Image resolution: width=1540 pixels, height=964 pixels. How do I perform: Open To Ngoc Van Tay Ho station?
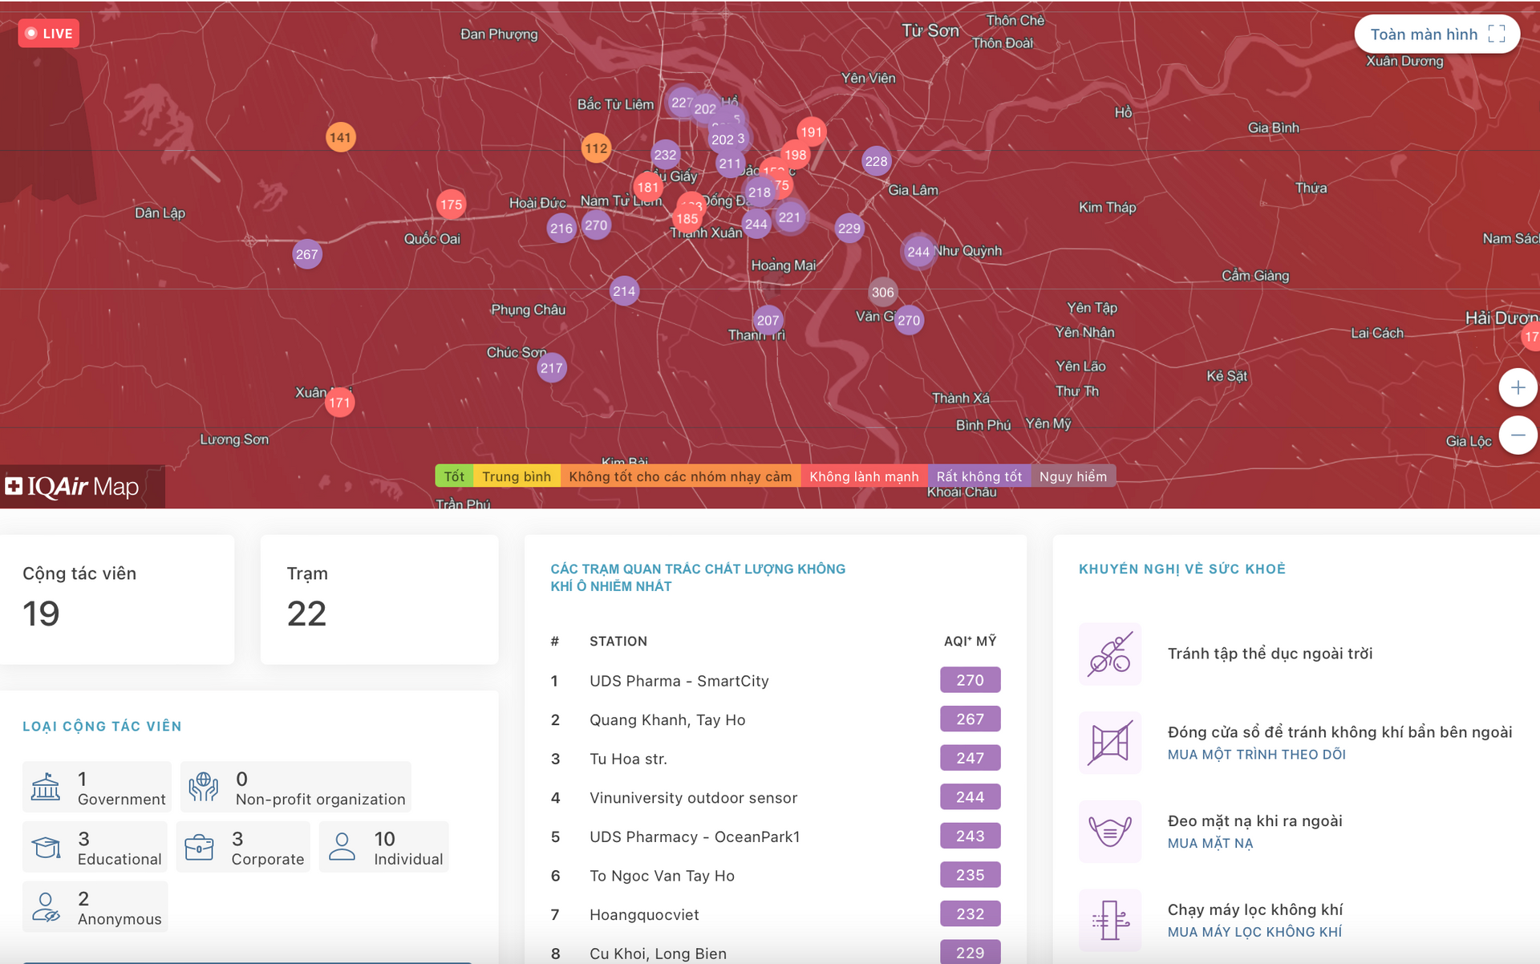point(775,876)
